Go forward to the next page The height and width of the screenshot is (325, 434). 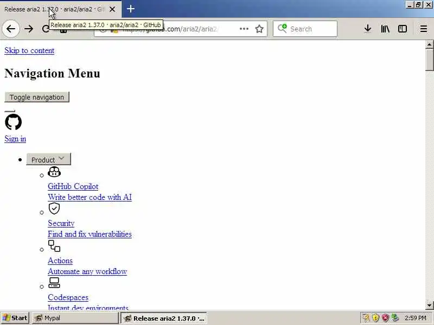pyautogui.click(x=29, y=29)
